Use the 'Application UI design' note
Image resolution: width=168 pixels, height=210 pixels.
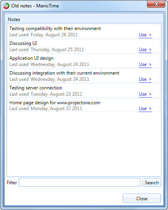[145, 64]
